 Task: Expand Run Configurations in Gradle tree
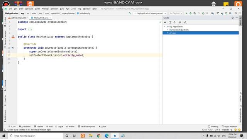pyautogui.click(x=167, y=30)
